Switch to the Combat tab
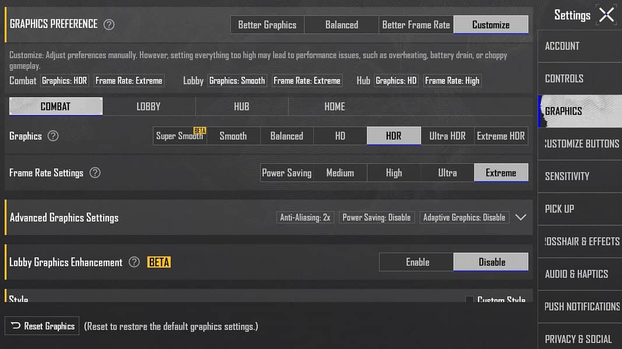This screenshot has height=349, width=622. [56, 106]
